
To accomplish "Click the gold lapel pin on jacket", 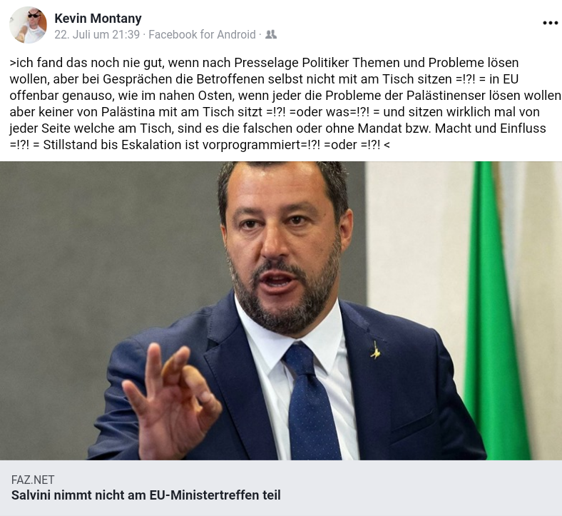I will (x=375, y=350).
